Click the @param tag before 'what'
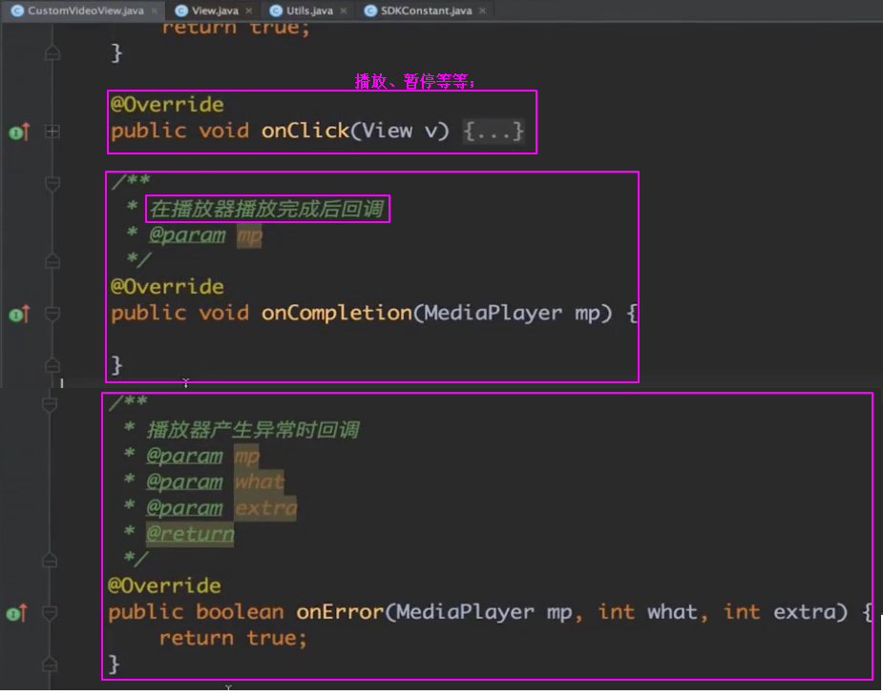This screenshot has width=883, height=695. click(x=184, y=482)
